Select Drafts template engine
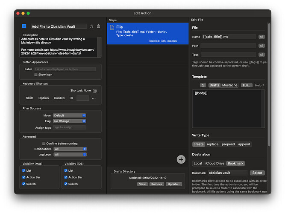Viewport: 285px width, 213px height. (214, 85)
